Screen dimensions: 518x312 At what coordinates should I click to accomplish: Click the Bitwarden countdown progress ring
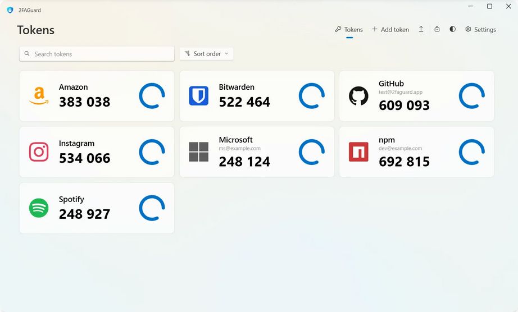tap(312, 95)
